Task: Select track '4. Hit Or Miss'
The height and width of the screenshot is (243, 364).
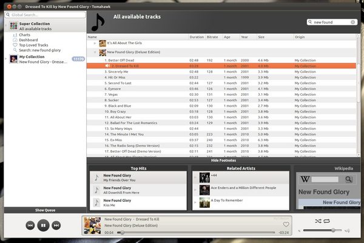Action: pos(221,78)
